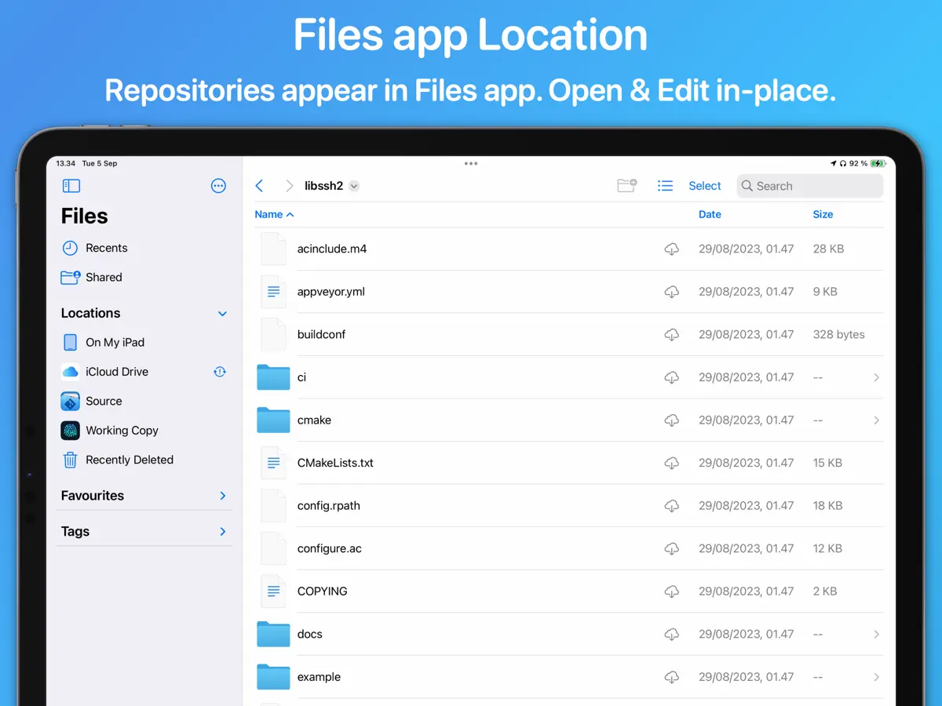Image resolution: width=942 pixels, height=706 pixels.
Task: Download buildconf via cloud icon
Action: pyautogui.click(x=672, y=334)
